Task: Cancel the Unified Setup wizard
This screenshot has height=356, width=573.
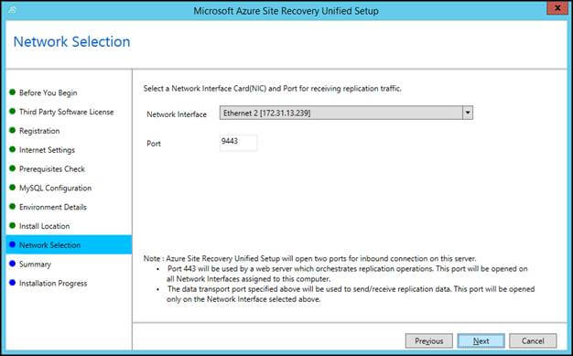Action: pos(533,341)
